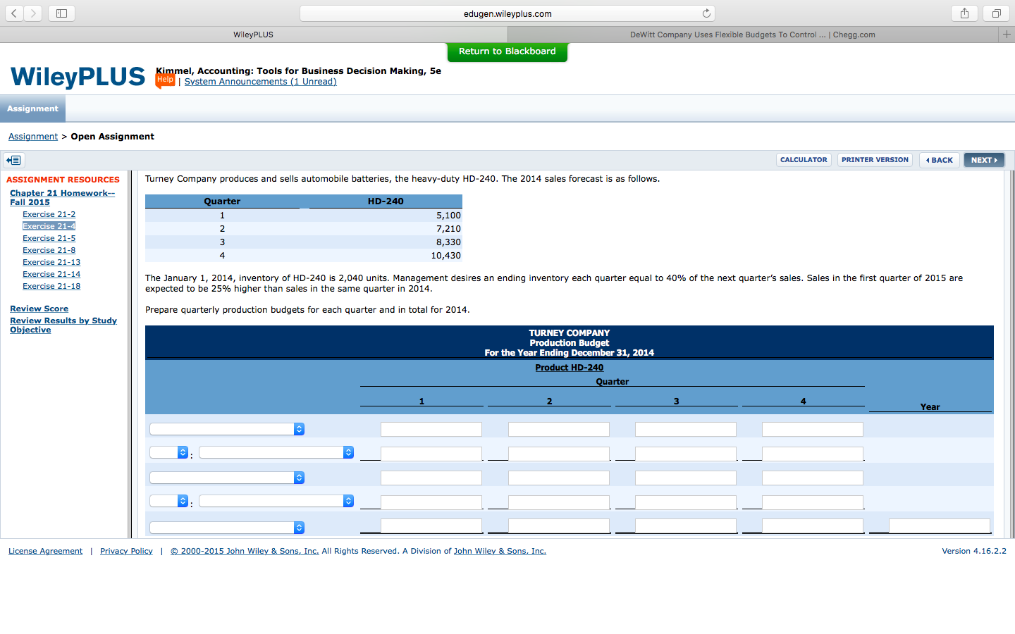The width and height of the screenshot is (1015, 634).
Task: Click third row Quarter 2 input
Action: [559, 478]
